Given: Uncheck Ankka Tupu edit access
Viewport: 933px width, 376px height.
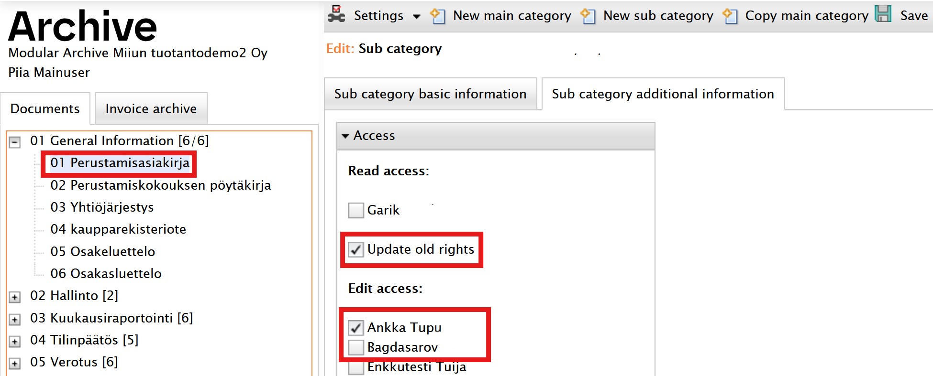Looking at the screenshot, I should (355, 328).
